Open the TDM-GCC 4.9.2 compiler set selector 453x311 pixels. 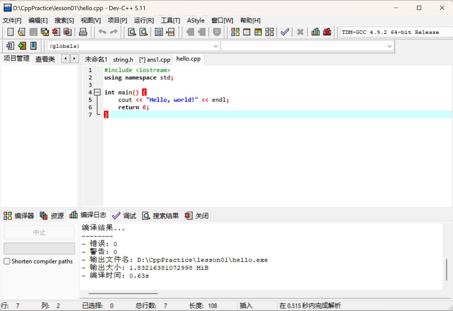[396, 32]
